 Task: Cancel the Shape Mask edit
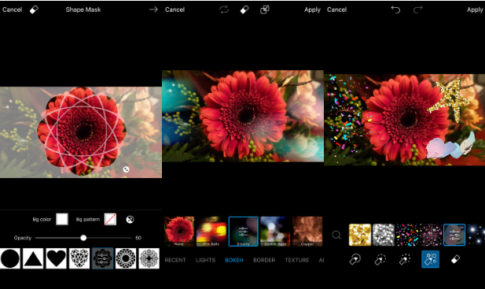pyautogui.click(x=12, y=9)
